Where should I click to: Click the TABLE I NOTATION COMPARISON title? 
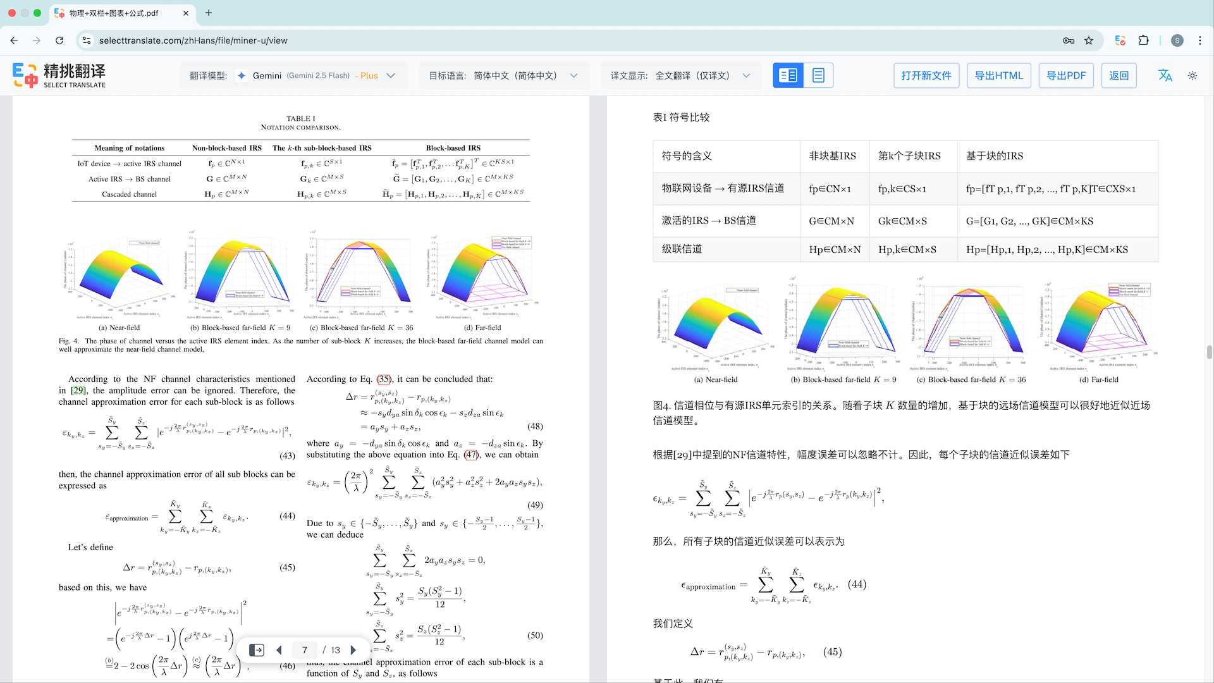(x=301, y=123)
